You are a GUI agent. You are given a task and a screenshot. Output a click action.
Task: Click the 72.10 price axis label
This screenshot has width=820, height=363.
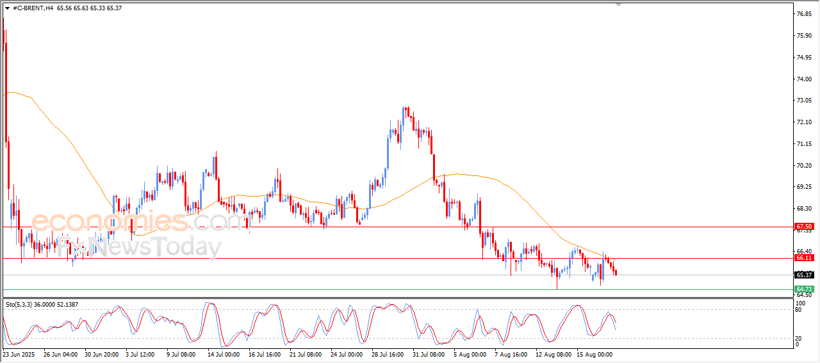tap(804, 122)
